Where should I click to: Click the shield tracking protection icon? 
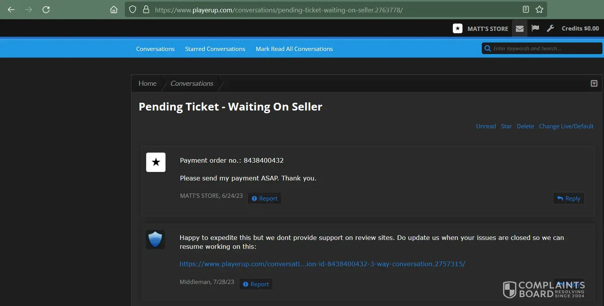(133, 10)
